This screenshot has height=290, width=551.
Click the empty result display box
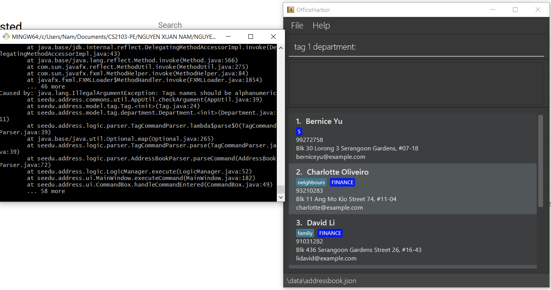point(416,83)
